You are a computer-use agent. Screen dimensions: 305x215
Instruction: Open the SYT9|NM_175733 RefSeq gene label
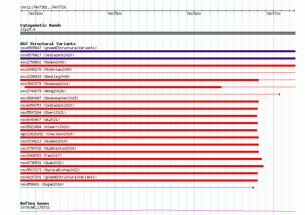pos(35,207)
